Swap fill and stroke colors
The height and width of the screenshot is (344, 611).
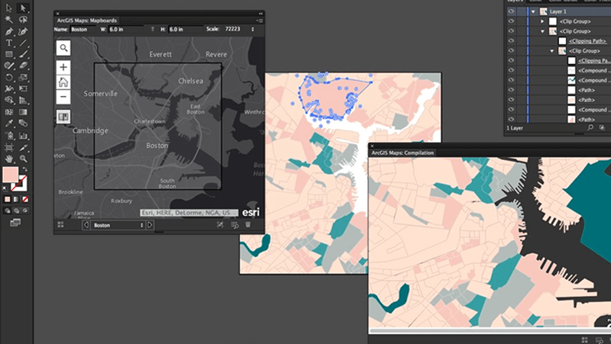(x=24, y=169)
